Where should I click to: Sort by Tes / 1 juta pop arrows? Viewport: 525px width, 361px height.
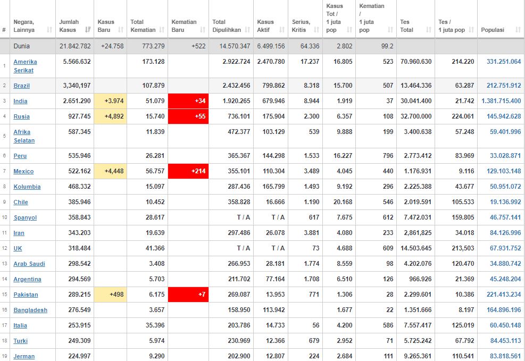471,30
